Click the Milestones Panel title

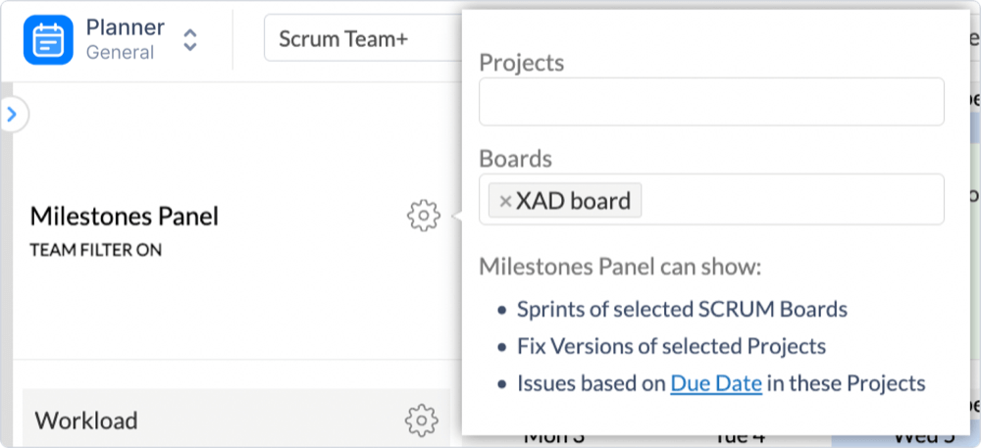coord(125,216)
